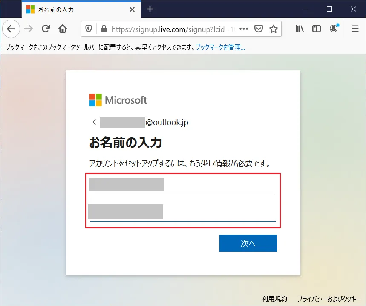Maximize the Firefox window
Screen dimensions: 366x306
tap(329, 9)
